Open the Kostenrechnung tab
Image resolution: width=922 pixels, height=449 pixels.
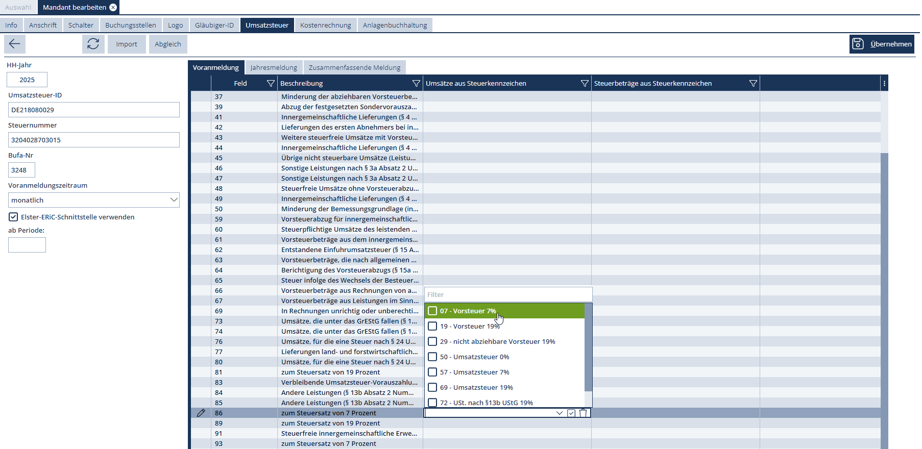click(x=325, y=25)
